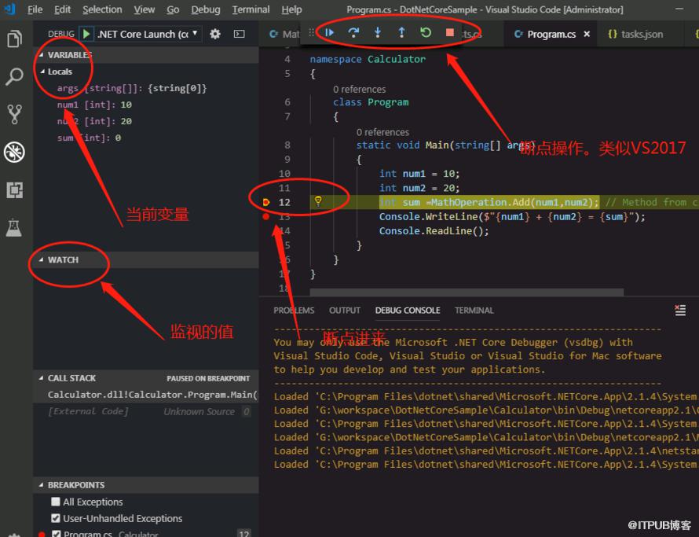
Task: Open the Terminal menu
Action: 251,9
